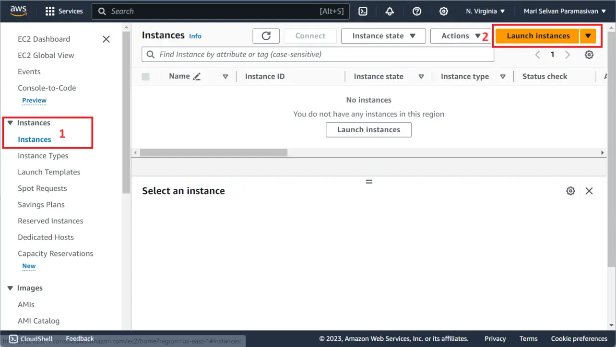Open Reserved Instances
The height and width of the screenshot is (347, 616).
[50, 221]
